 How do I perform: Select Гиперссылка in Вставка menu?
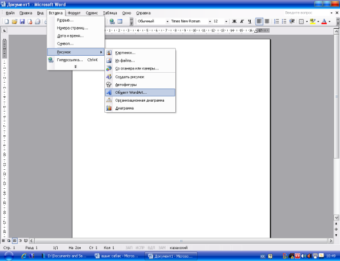pyautogui.click(x=75, y=60)
